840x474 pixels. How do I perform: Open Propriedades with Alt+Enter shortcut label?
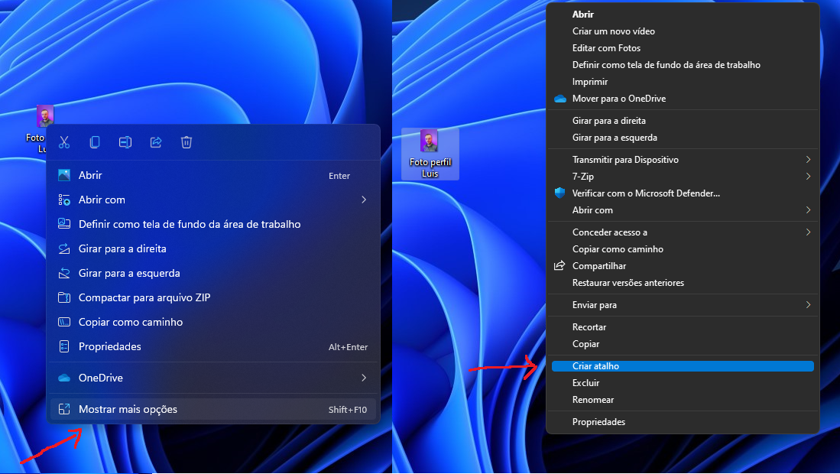point(212,346)
